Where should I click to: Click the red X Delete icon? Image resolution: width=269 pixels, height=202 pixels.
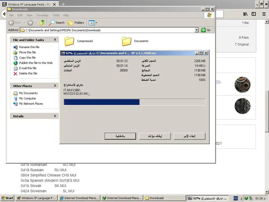(x=15, y=74)
